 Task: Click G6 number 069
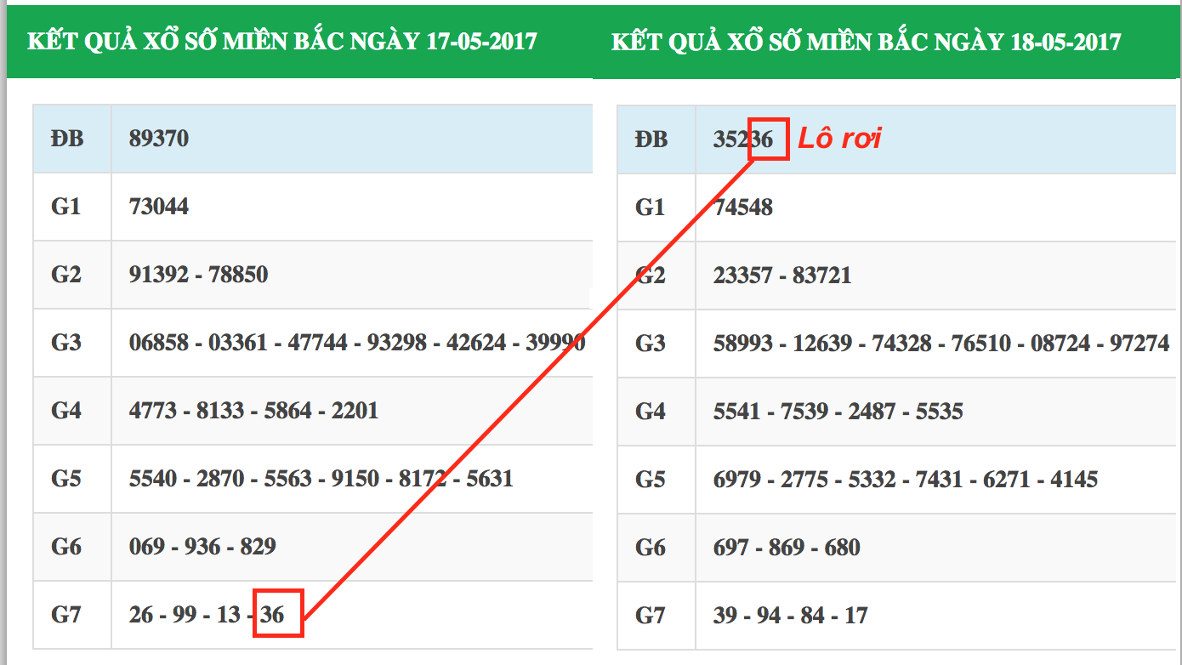click(x=147, y=546)
